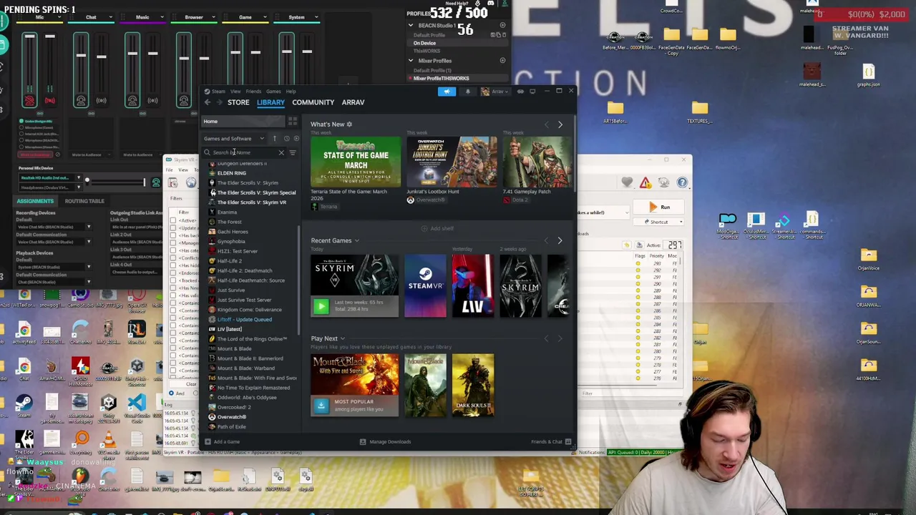Toggle Browser channel mute in BEACN
The width and height of the screenshot is (916, 515).
184,101
